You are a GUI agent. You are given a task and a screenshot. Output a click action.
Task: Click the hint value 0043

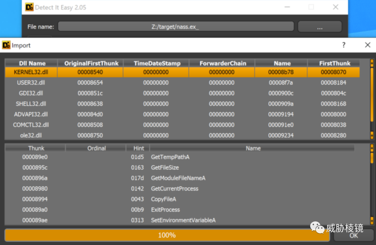pyautogui.click(x=138, y=199)
